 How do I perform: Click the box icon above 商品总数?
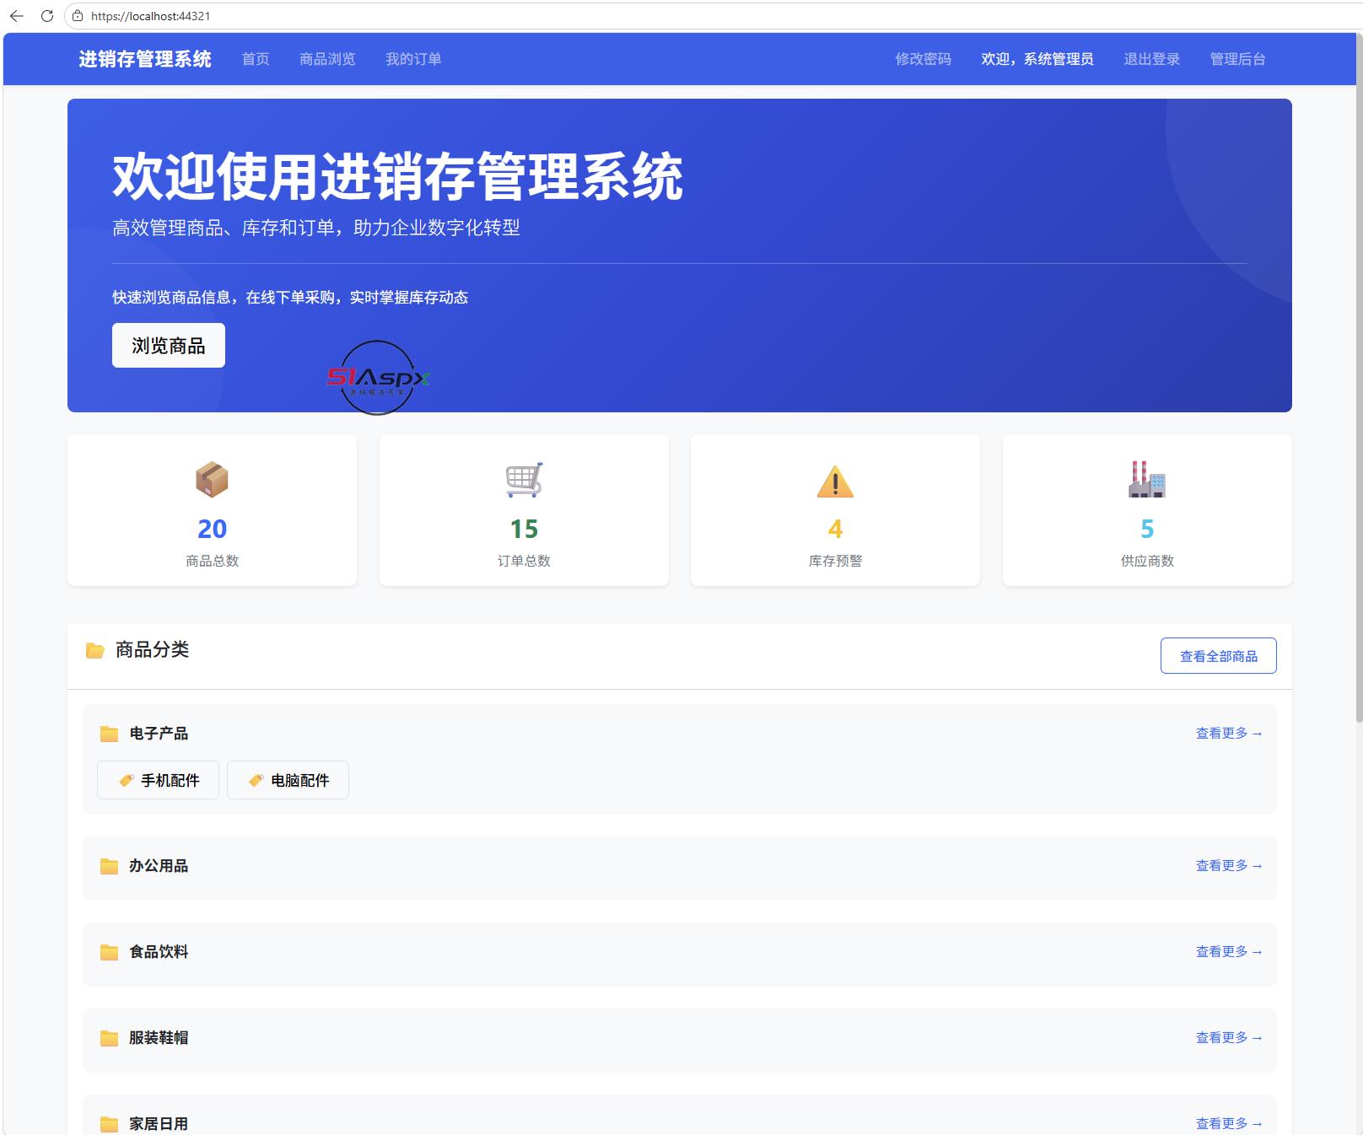click(x=212, y=480)
